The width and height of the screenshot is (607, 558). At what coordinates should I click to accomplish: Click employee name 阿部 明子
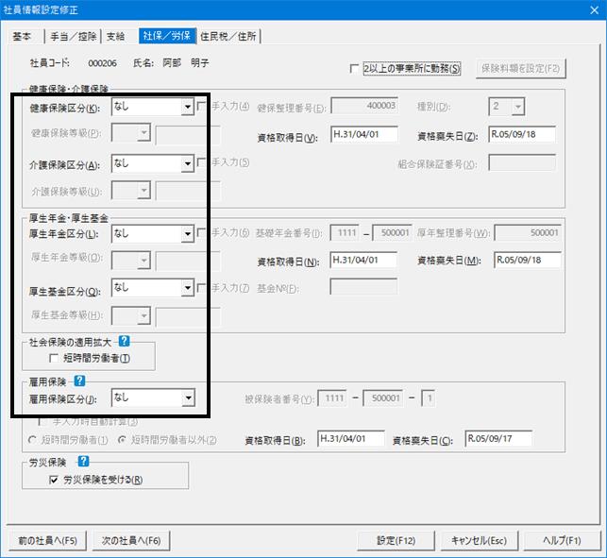click(186, 62)
